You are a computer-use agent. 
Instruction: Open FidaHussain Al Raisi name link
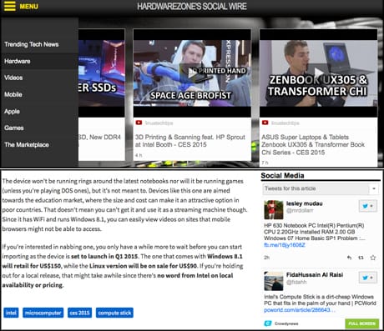(315, 274)
